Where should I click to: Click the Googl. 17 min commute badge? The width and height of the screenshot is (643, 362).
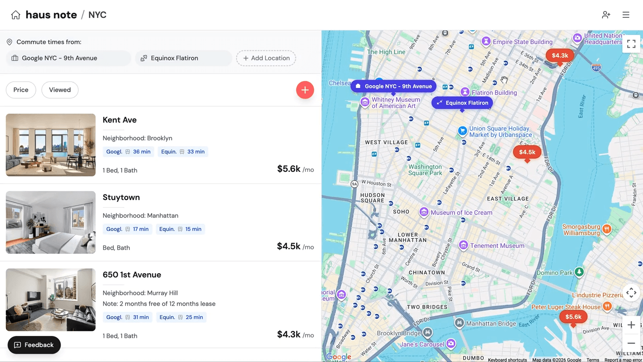[x=128, y=229]
